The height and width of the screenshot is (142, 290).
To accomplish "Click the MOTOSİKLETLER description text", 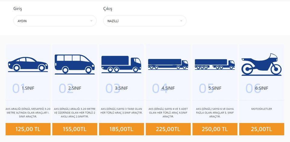I will 262,109.
